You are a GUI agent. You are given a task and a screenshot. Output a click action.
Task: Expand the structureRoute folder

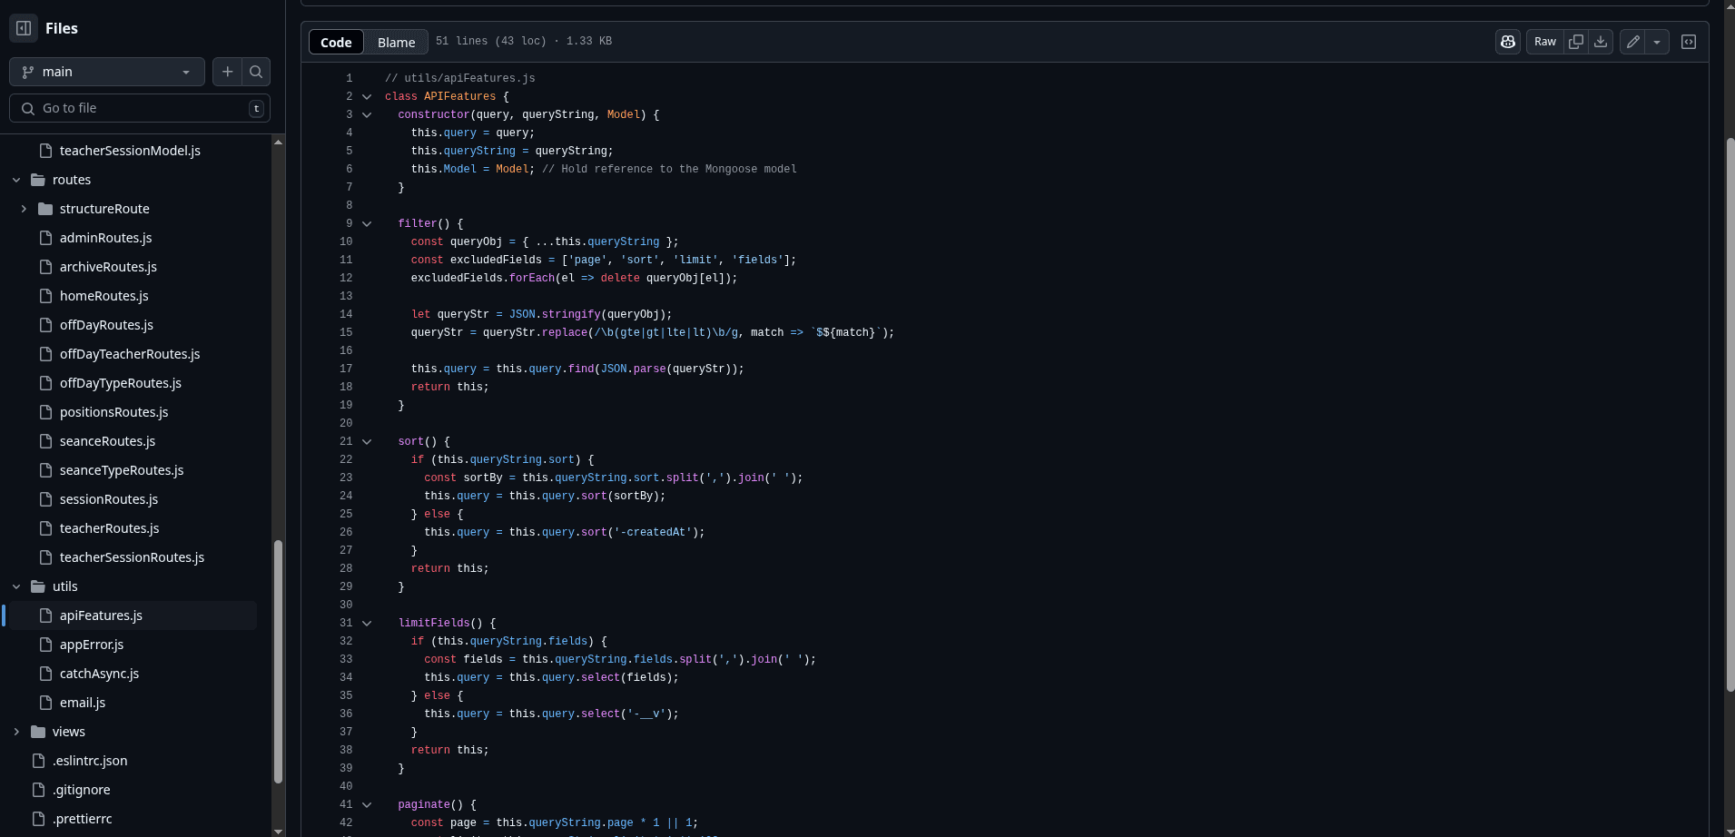pyautogui.click(x=24, y=209)
